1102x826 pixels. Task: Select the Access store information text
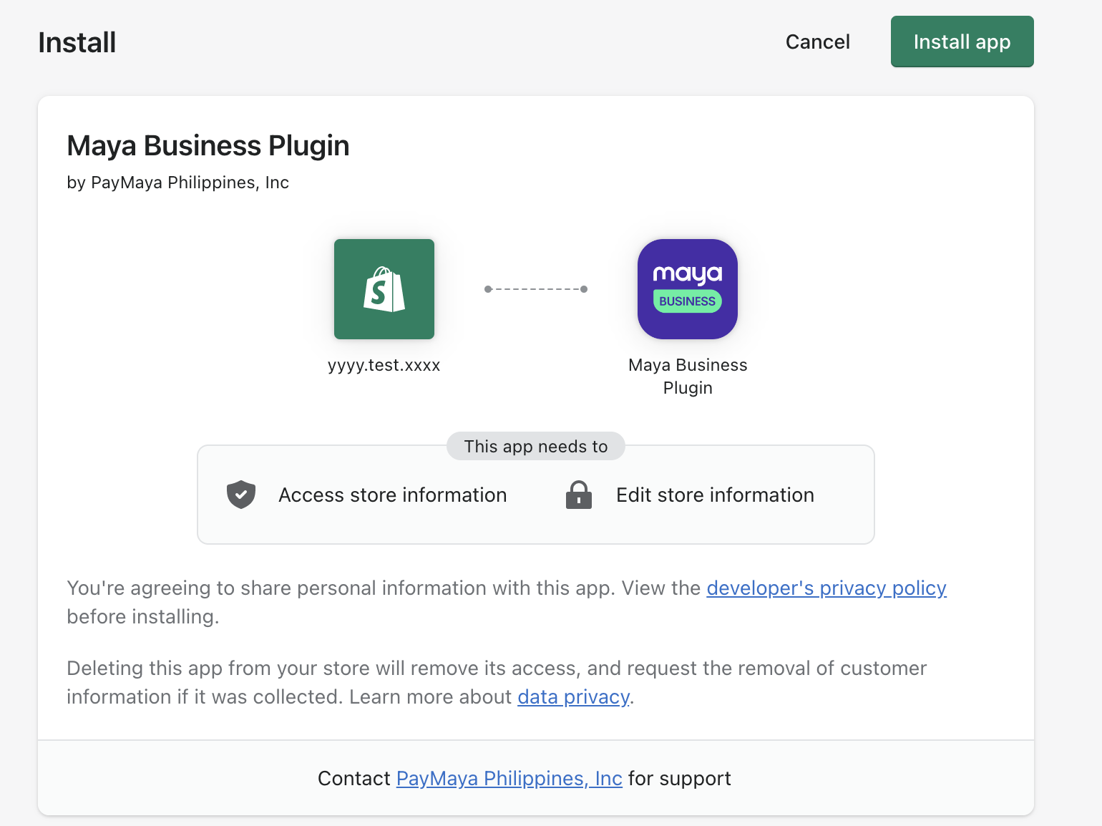(392, 495)
